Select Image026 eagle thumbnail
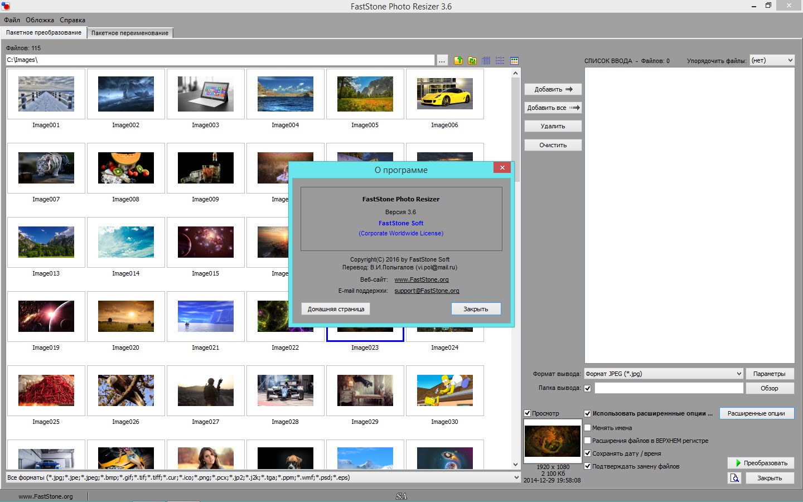 (x=126, y=390)
